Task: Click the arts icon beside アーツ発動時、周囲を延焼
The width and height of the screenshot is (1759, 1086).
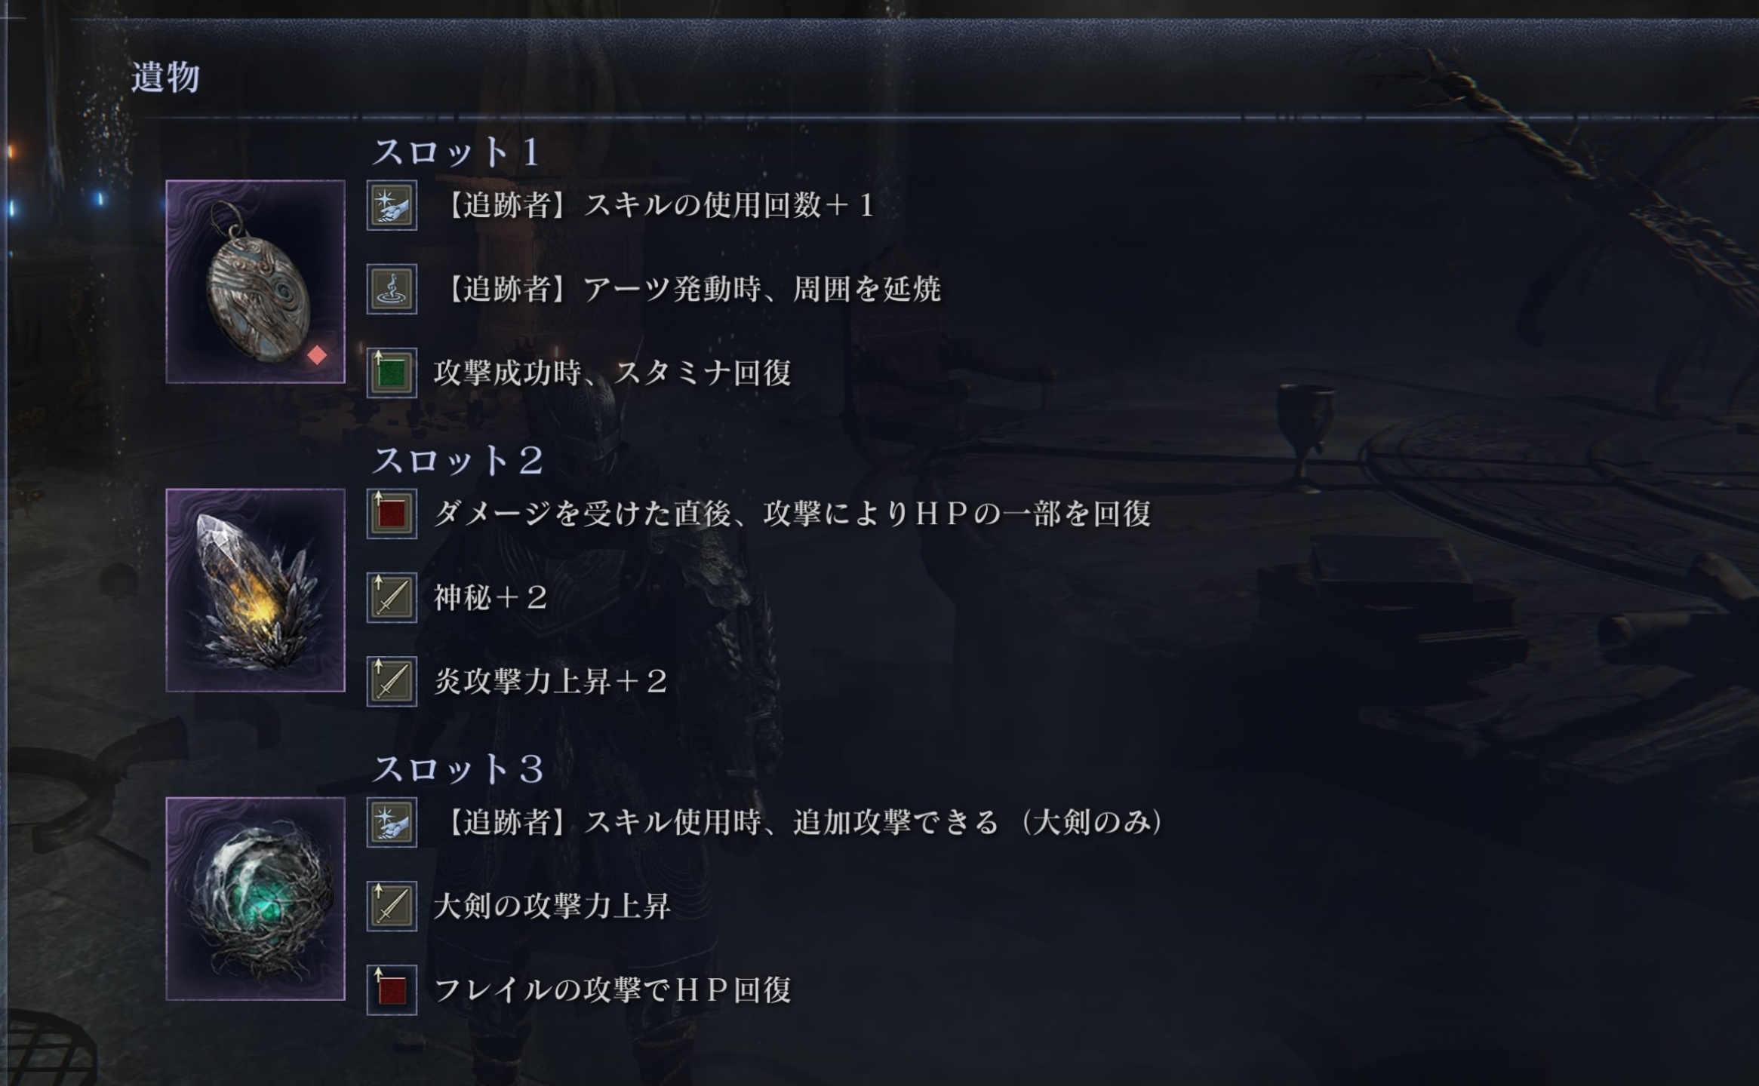Action: click(392, 289)
